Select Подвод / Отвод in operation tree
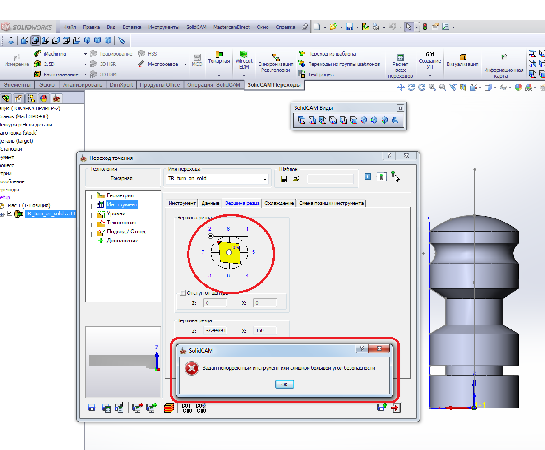 click(126, 232)
